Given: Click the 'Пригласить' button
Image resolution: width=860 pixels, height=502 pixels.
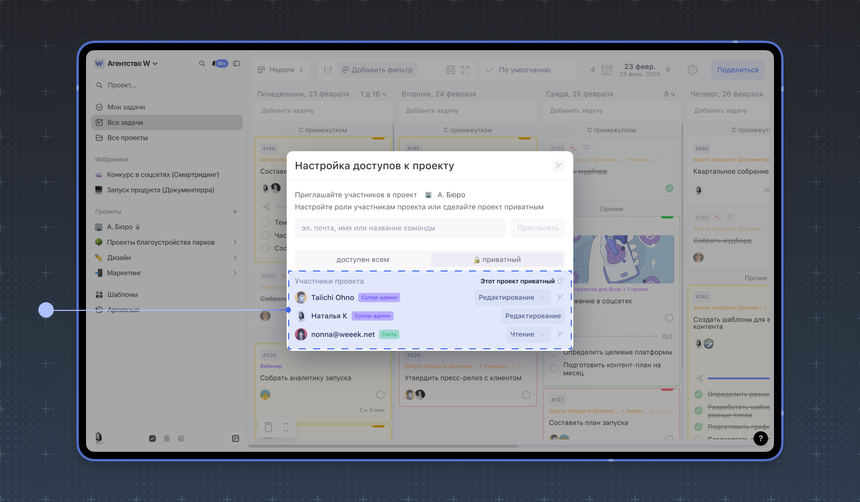Looking at the screenshot, I should [x=537, y=228].
